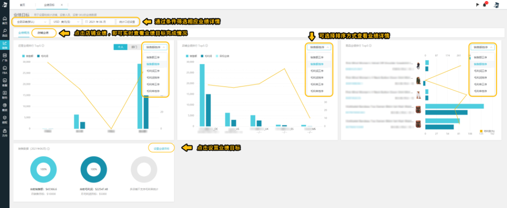Click info icon beside 商品业绩排行 Top5
Image resolution: width=507 pixels, height=208 pixels.
tap(370, 46)
